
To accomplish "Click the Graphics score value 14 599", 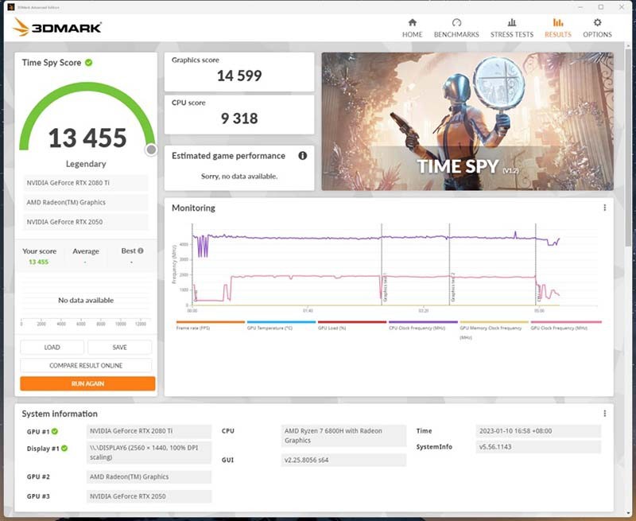I will [x=239, y=76].
